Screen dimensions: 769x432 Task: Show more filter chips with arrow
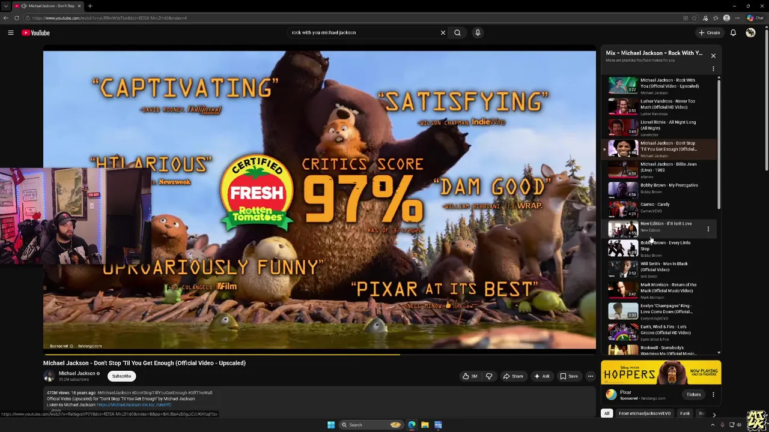point(714,414)
